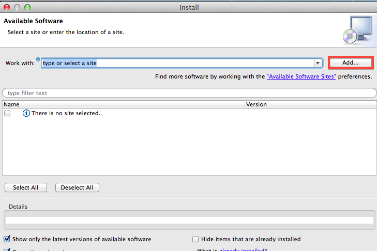Click the Deselect All button
Image resolution: width=377 pixels, height=251 pixels.
[x=77, y=187]
